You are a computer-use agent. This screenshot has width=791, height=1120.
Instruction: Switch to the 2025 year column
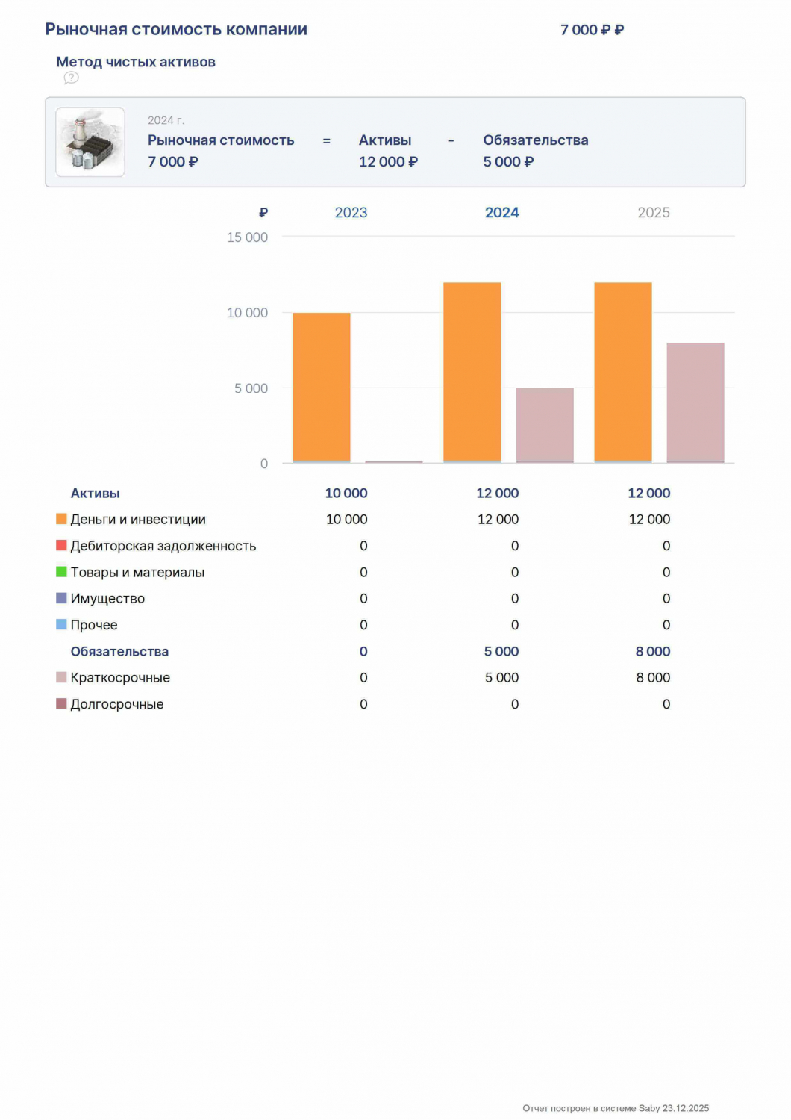(654, 213)
